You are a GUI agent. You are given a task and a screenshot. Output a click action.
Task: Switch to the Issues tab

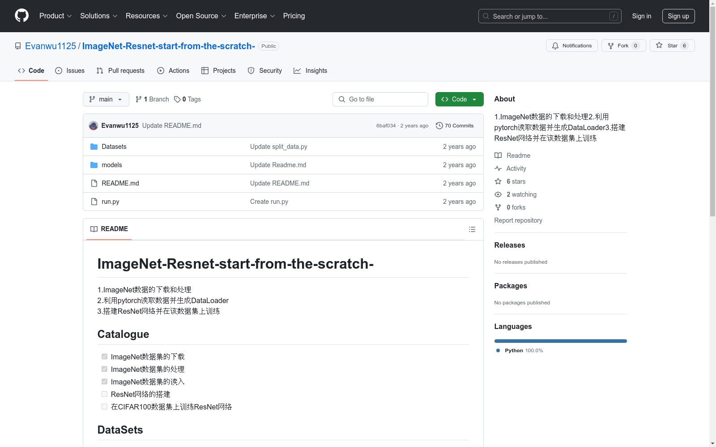coord(70,71)
